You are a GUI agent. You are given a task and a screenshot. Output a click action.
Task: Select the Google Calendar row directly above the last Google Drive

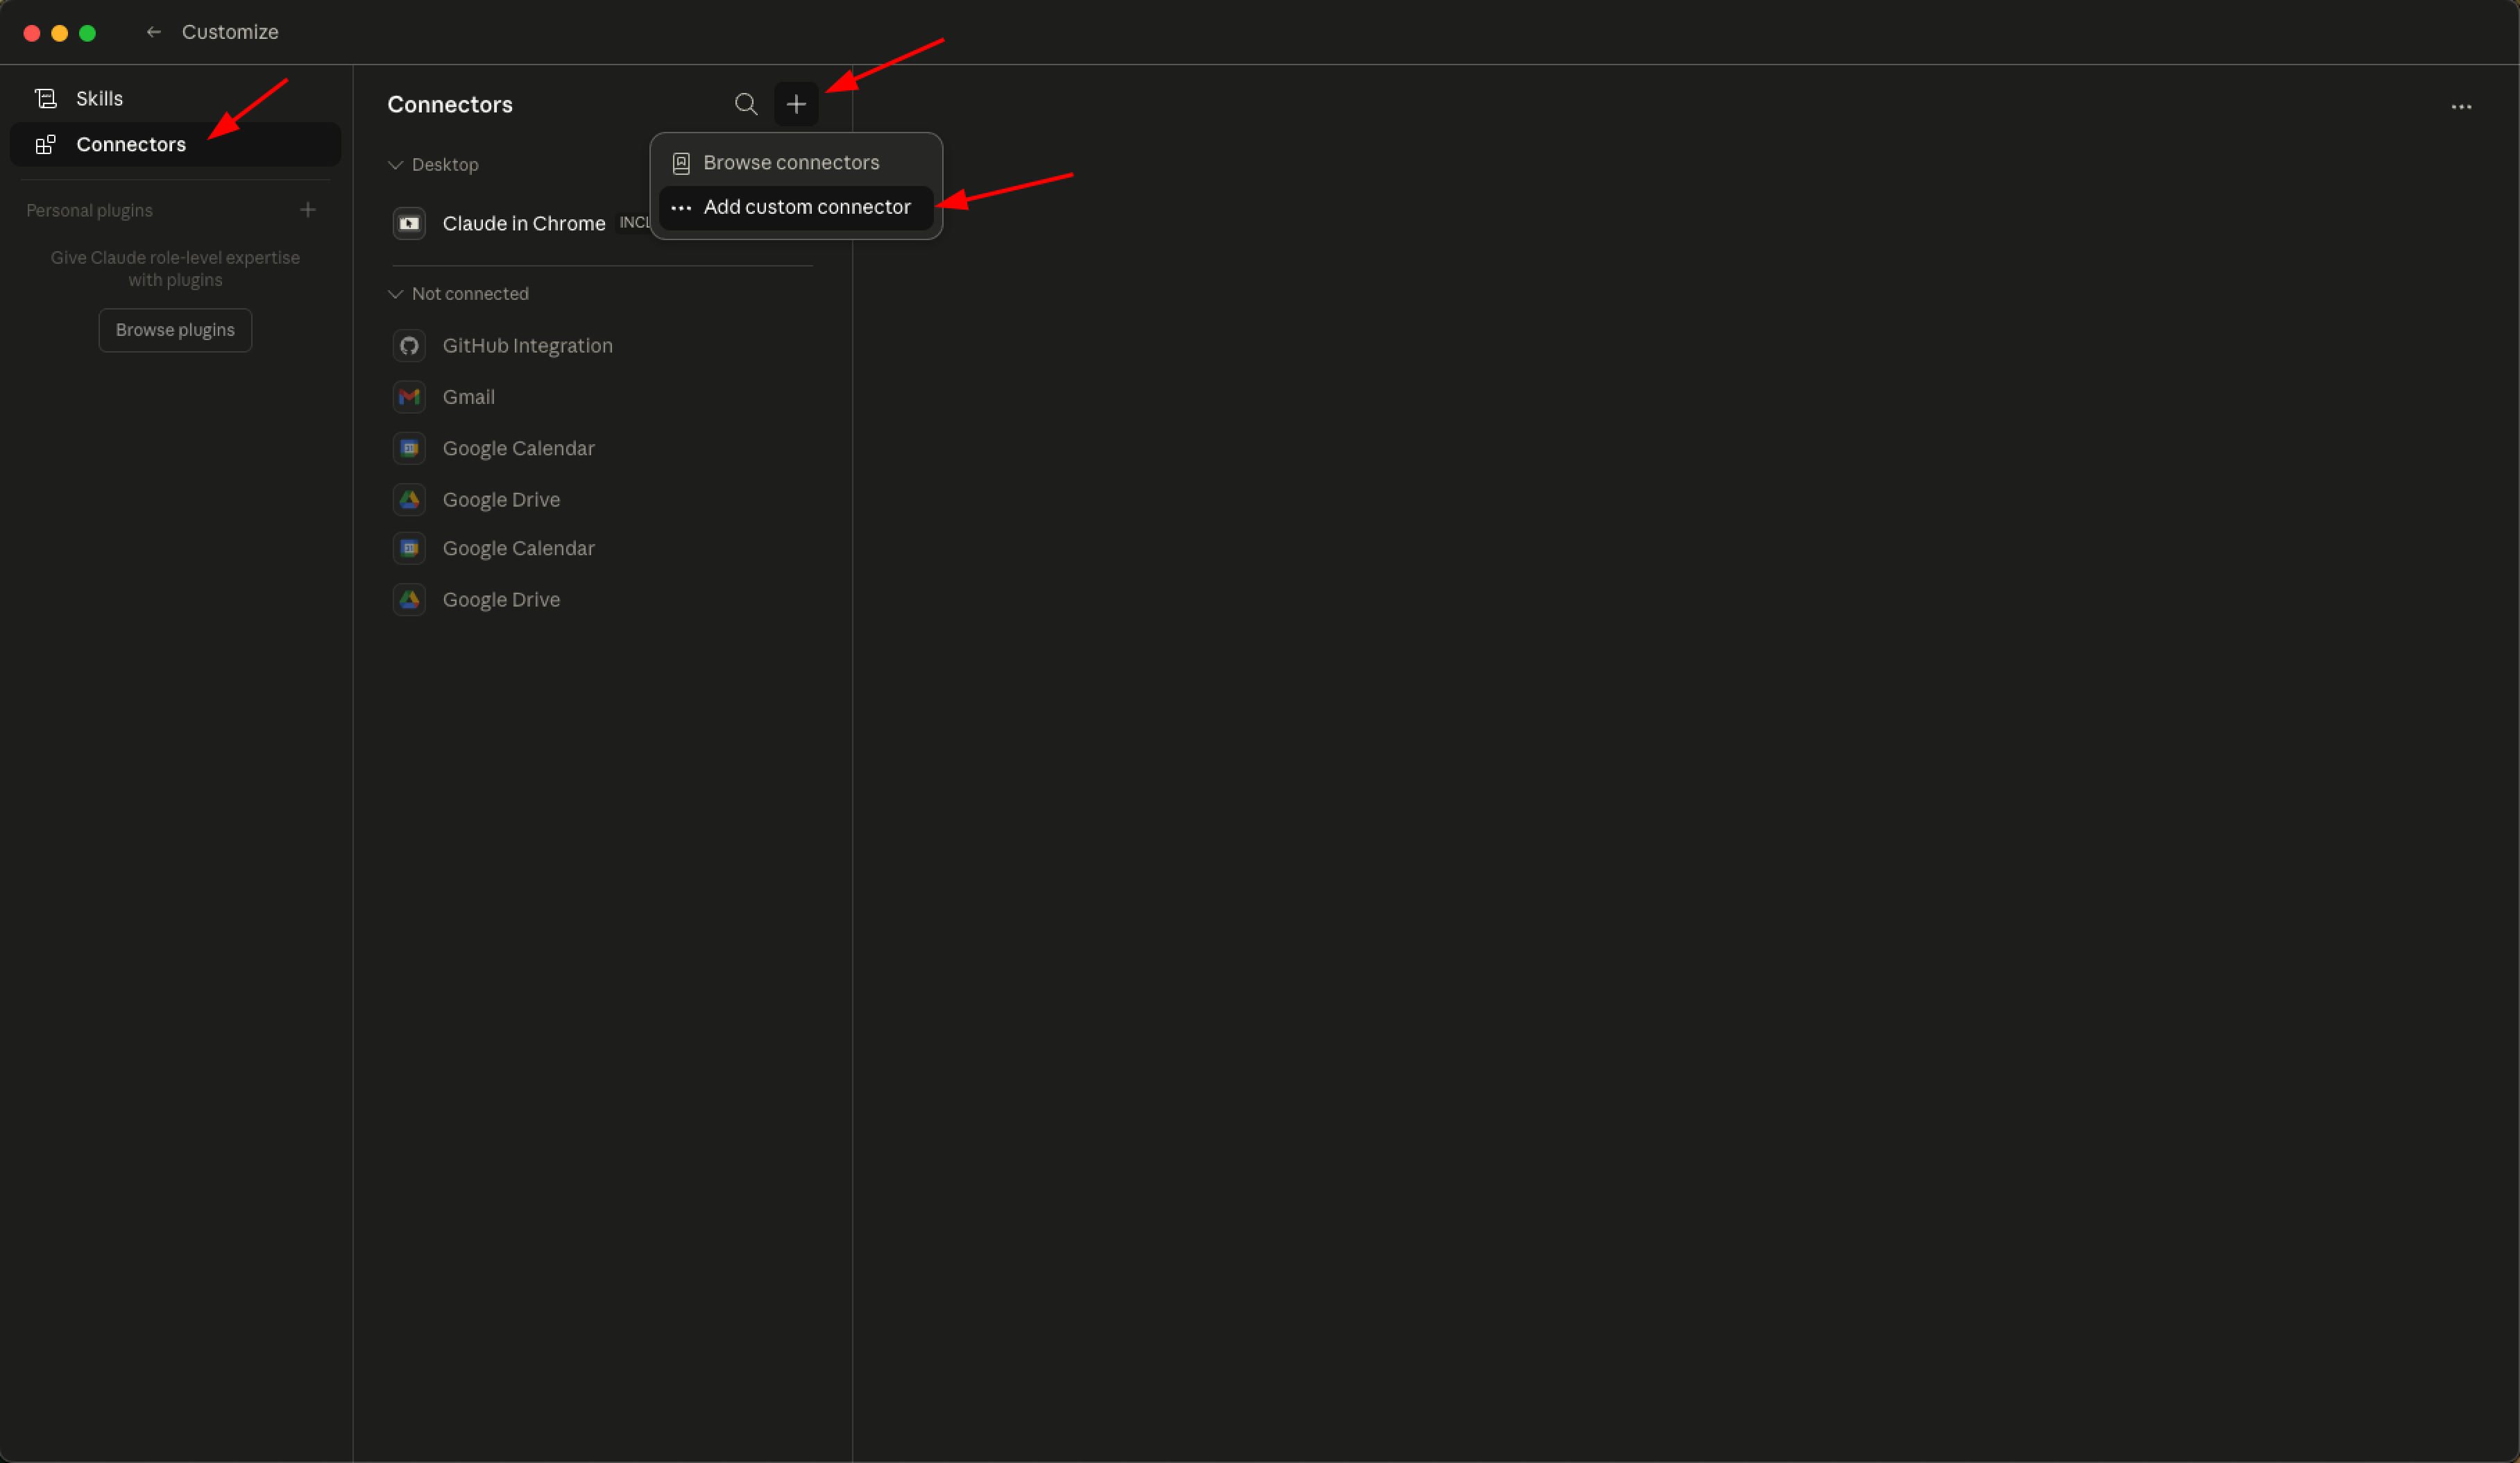coord(602,548)
